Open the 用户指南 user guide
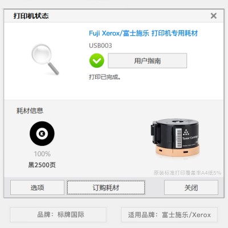The width and height of the screenshot is (228, 228). 147,60
